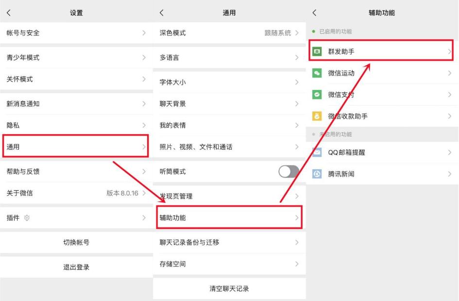Tap the chevron on 多语言 row
This screenshot has width=459, height=301.
tap(297, 57)
